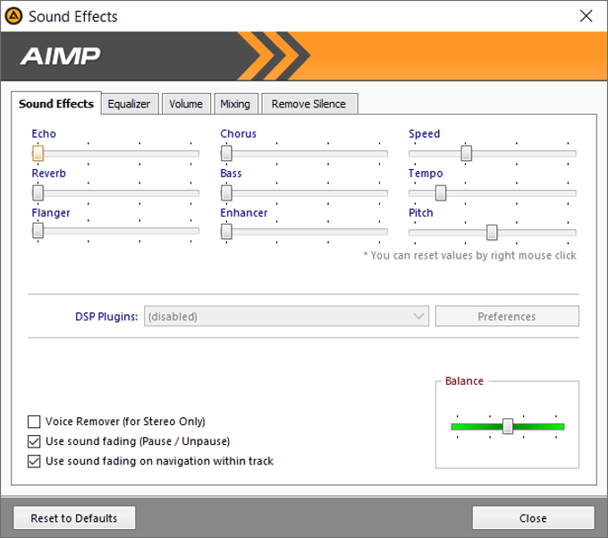Click the Pitch slider handle

[x=492, y=232]
